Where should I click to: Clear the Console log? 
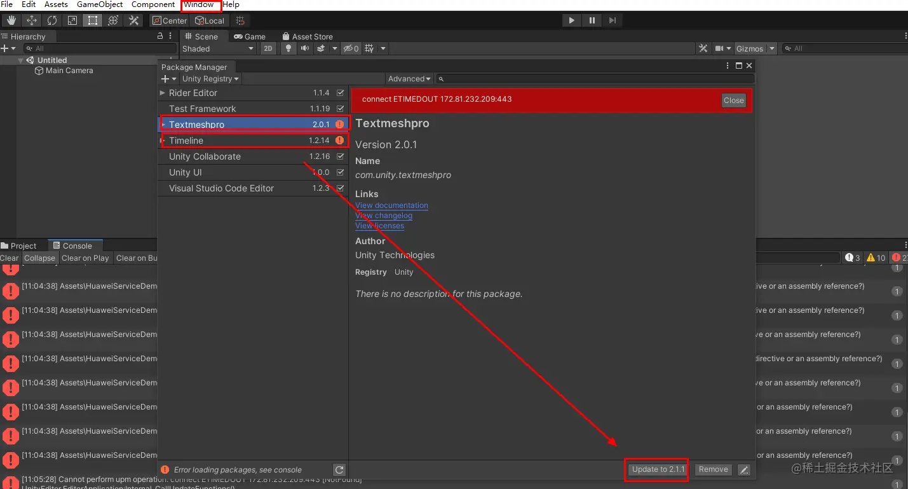pos(10,258)
